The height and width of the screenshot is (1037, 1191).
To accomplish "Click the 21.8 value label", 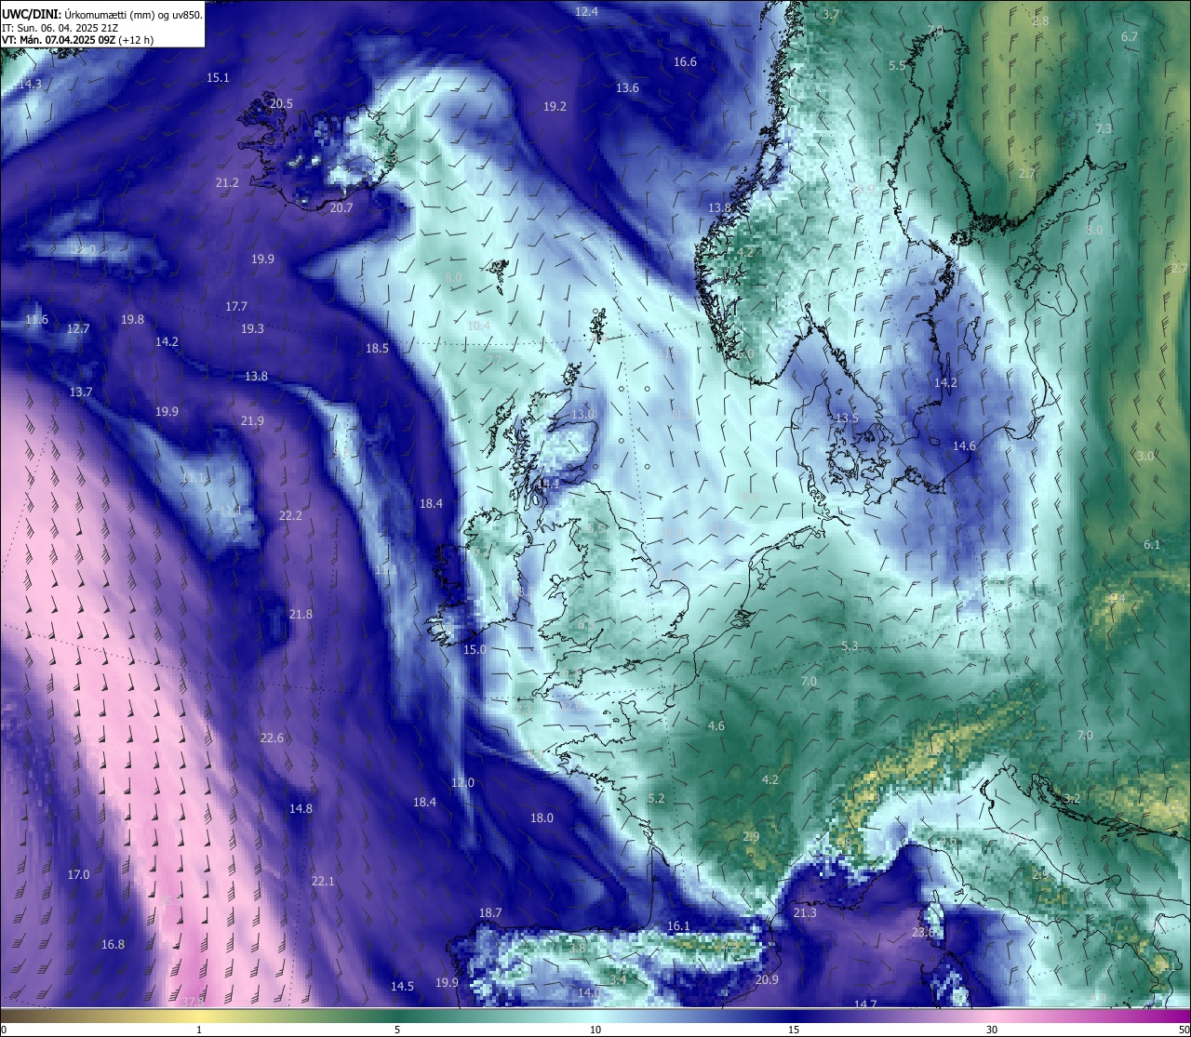I will [301, 615].
